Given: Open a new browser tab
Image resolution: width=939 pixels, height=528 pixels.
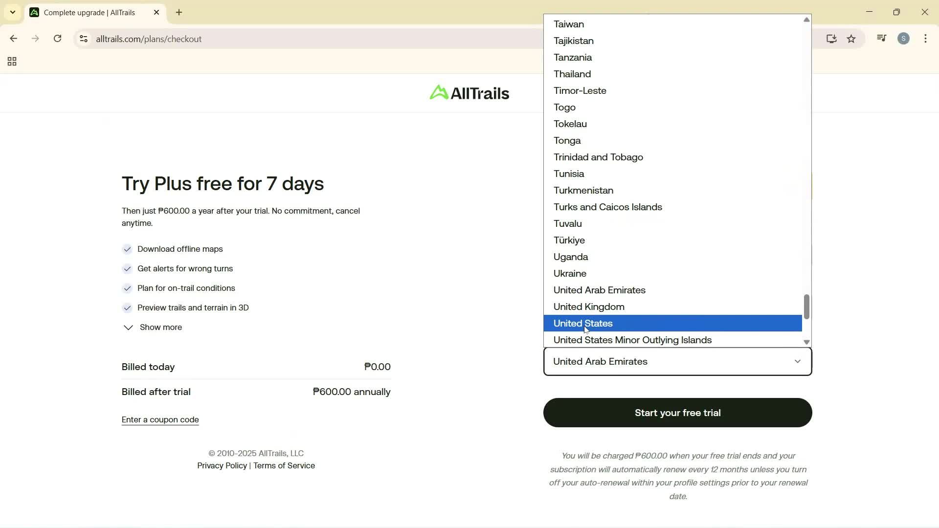Looking at the screenshot, I should [179, 12].
